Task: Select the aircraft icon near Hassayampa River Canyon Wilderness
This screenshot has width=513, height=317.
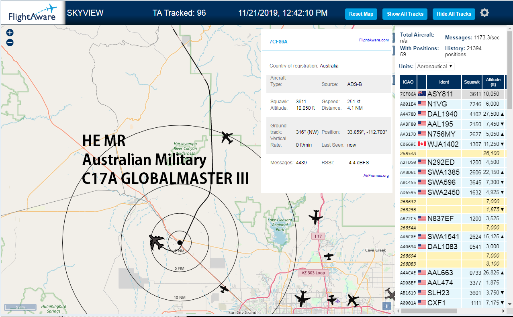Action: click(227, 137)
